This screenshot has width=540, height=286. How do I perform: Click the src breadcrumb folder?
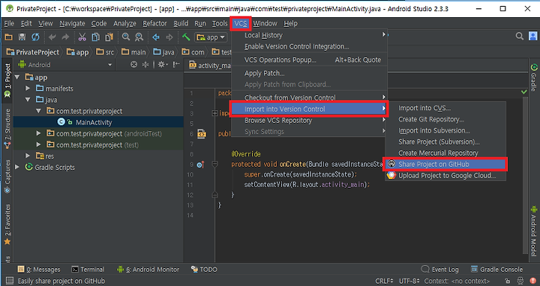coord(105,52)
